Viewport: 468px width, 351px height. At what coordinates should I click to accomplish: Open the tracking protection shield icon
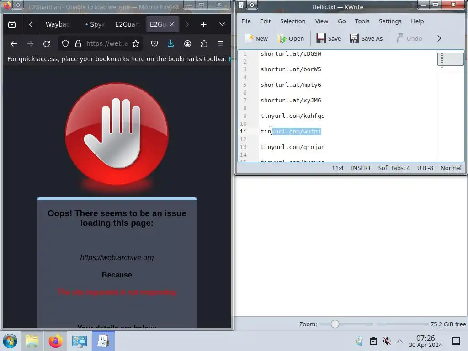(x=65, y=43)
